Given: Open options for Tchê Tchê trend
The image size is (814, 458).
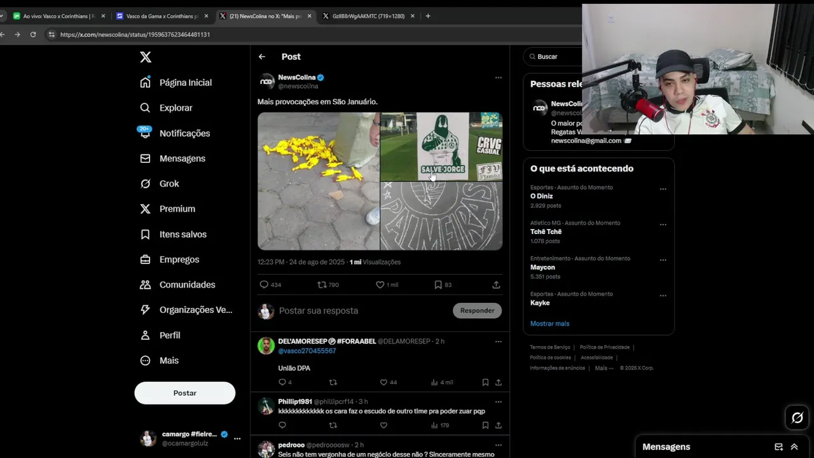Looking at the screenshot, I should (x=663, y=225).
